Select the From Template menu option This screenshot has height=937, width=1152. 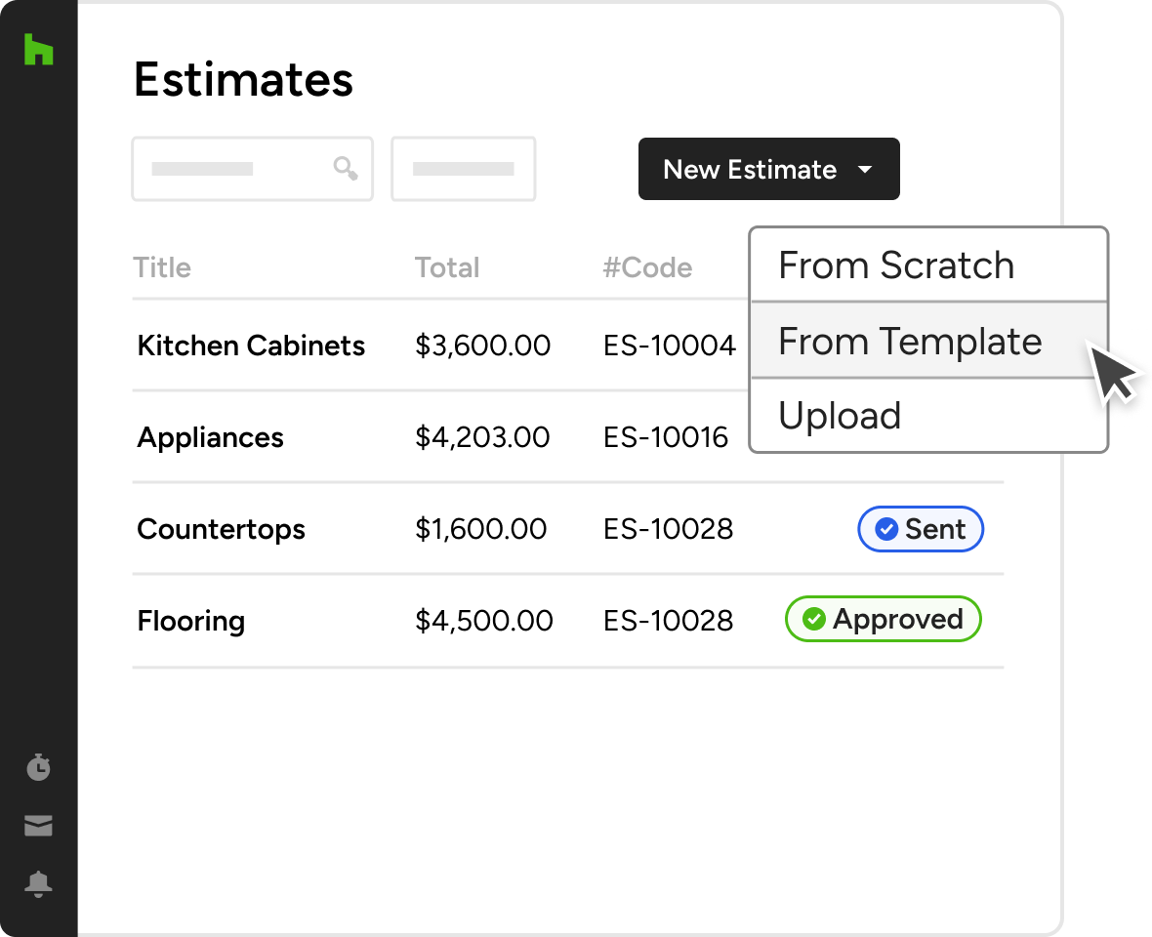coord(910,342)
